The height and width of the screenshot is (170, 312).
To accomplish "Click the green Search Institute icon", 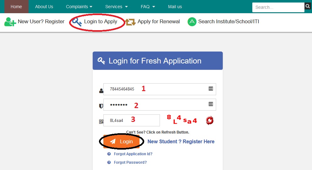I will tap(192, 22).
